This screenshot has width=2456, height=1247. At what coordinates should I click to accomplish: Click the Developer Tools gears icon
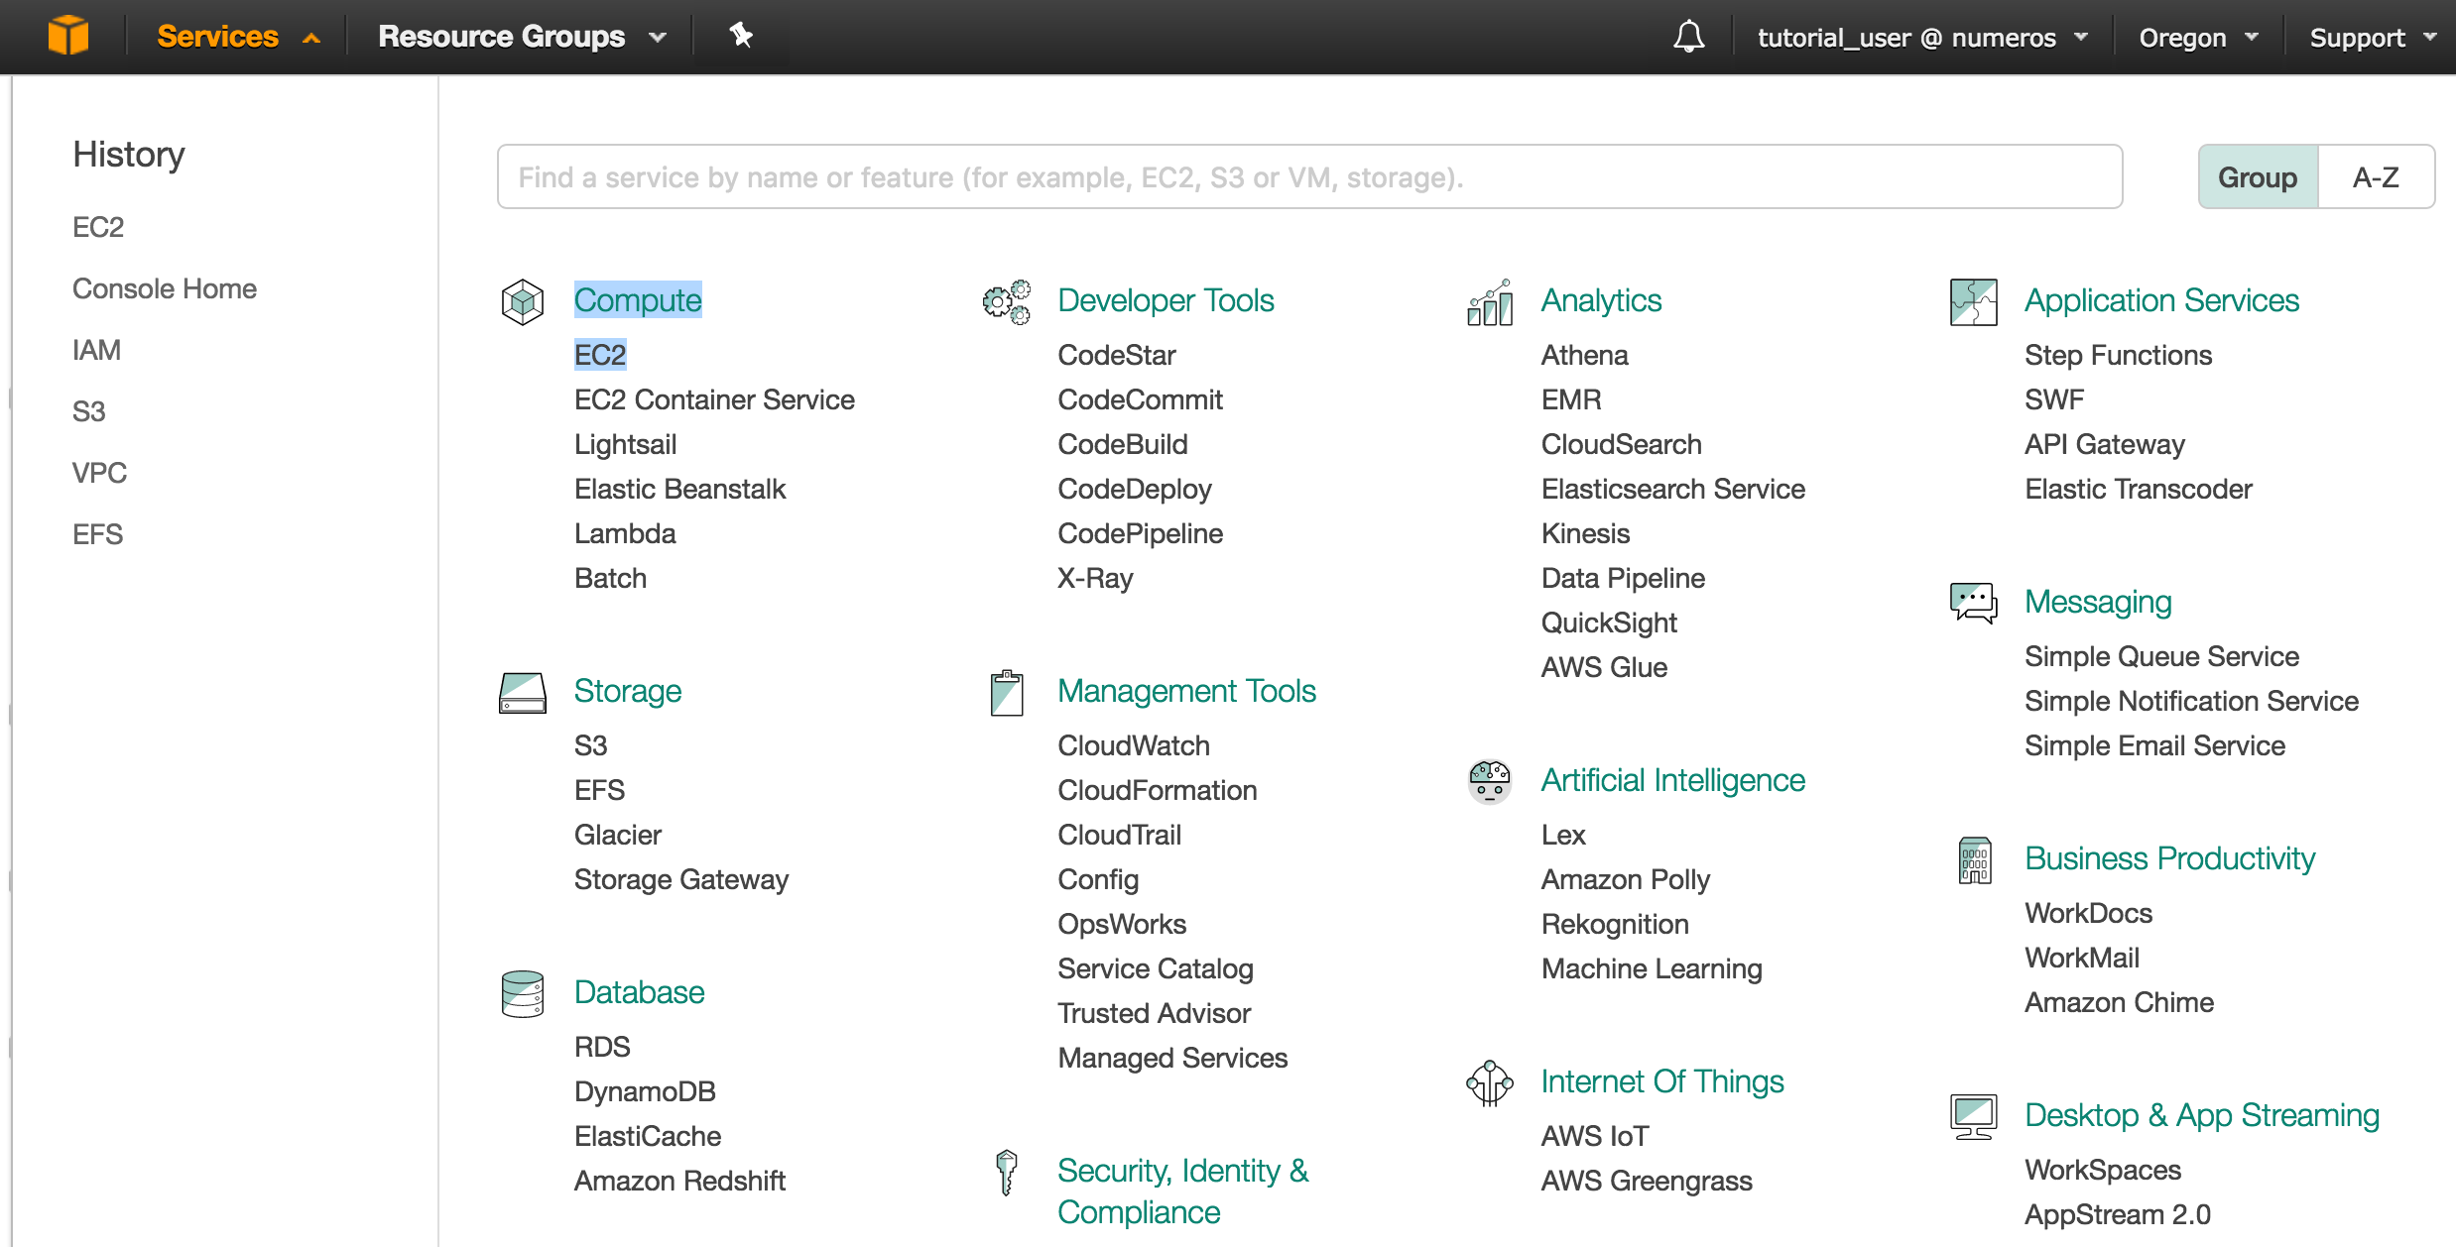click(1006, 301)
